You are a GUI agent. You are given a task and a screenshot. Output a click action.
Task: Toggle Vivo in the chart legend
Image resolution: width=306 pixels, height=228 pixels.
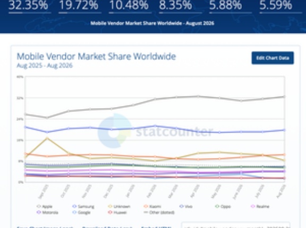pyautogui.click(x=186, y=206)
